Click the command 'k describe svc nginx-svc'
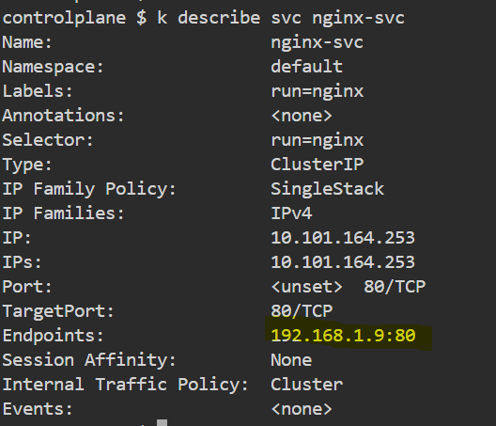This screenshot has width=496, height=426. [281, 18]
